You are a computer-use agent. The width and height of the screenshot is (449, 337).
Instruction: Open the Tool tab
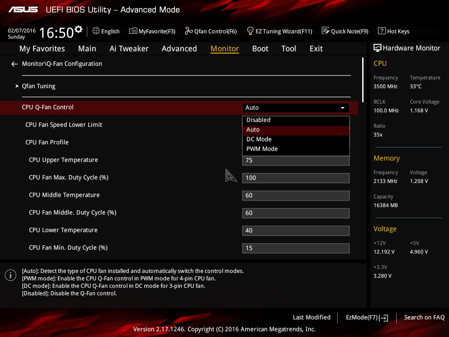click(289, 49)
